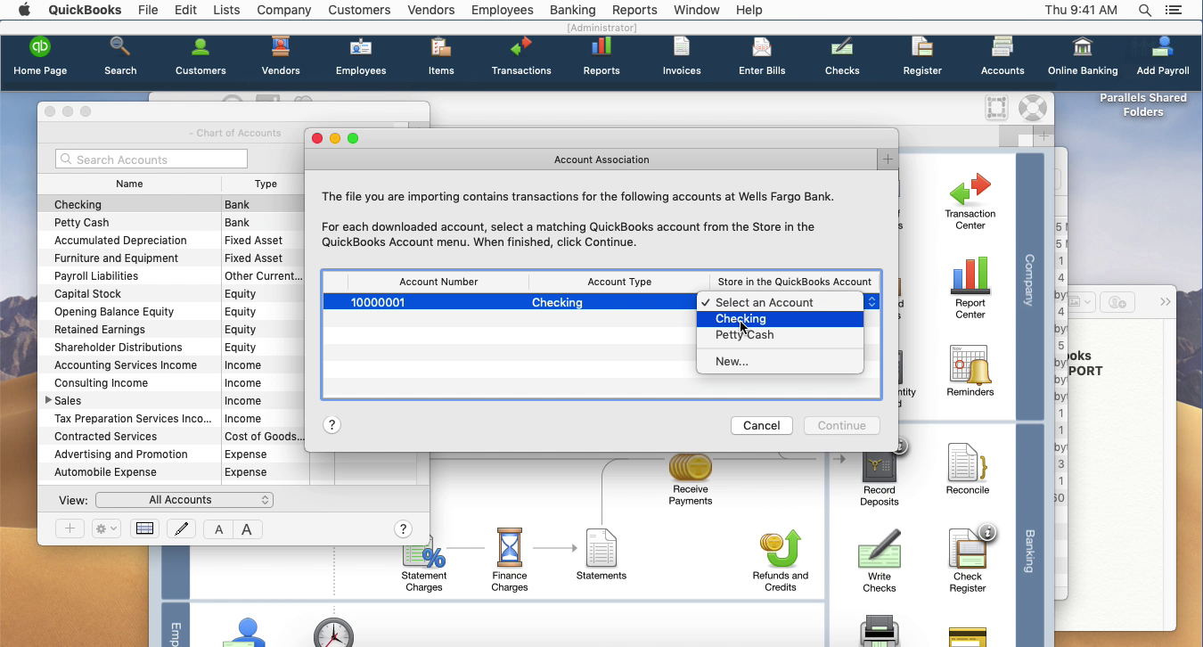Image resolution: width=1203 pixels, height=647 pixels.
Task: Open the Vendors center icon
Action: pyautogui.click(x=281, y=56)
